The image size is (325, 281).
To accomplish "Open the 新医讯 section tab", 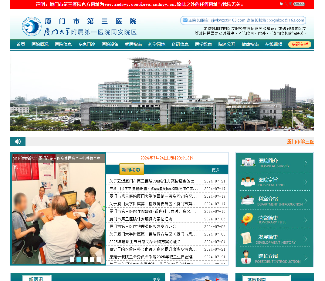I will pyautogui.click(x=37, y=278).
